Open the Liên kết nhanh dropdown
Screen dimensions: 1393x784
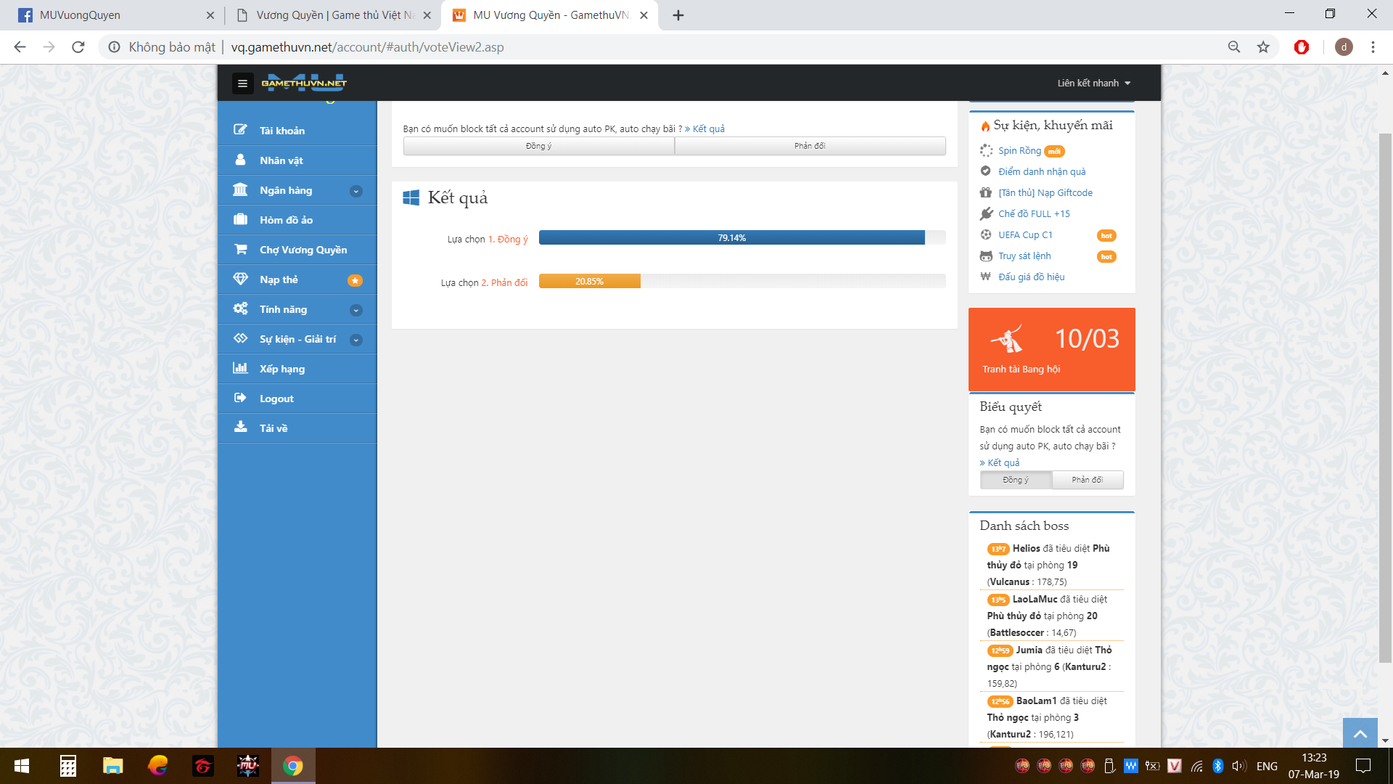[x=1093, y=83]
